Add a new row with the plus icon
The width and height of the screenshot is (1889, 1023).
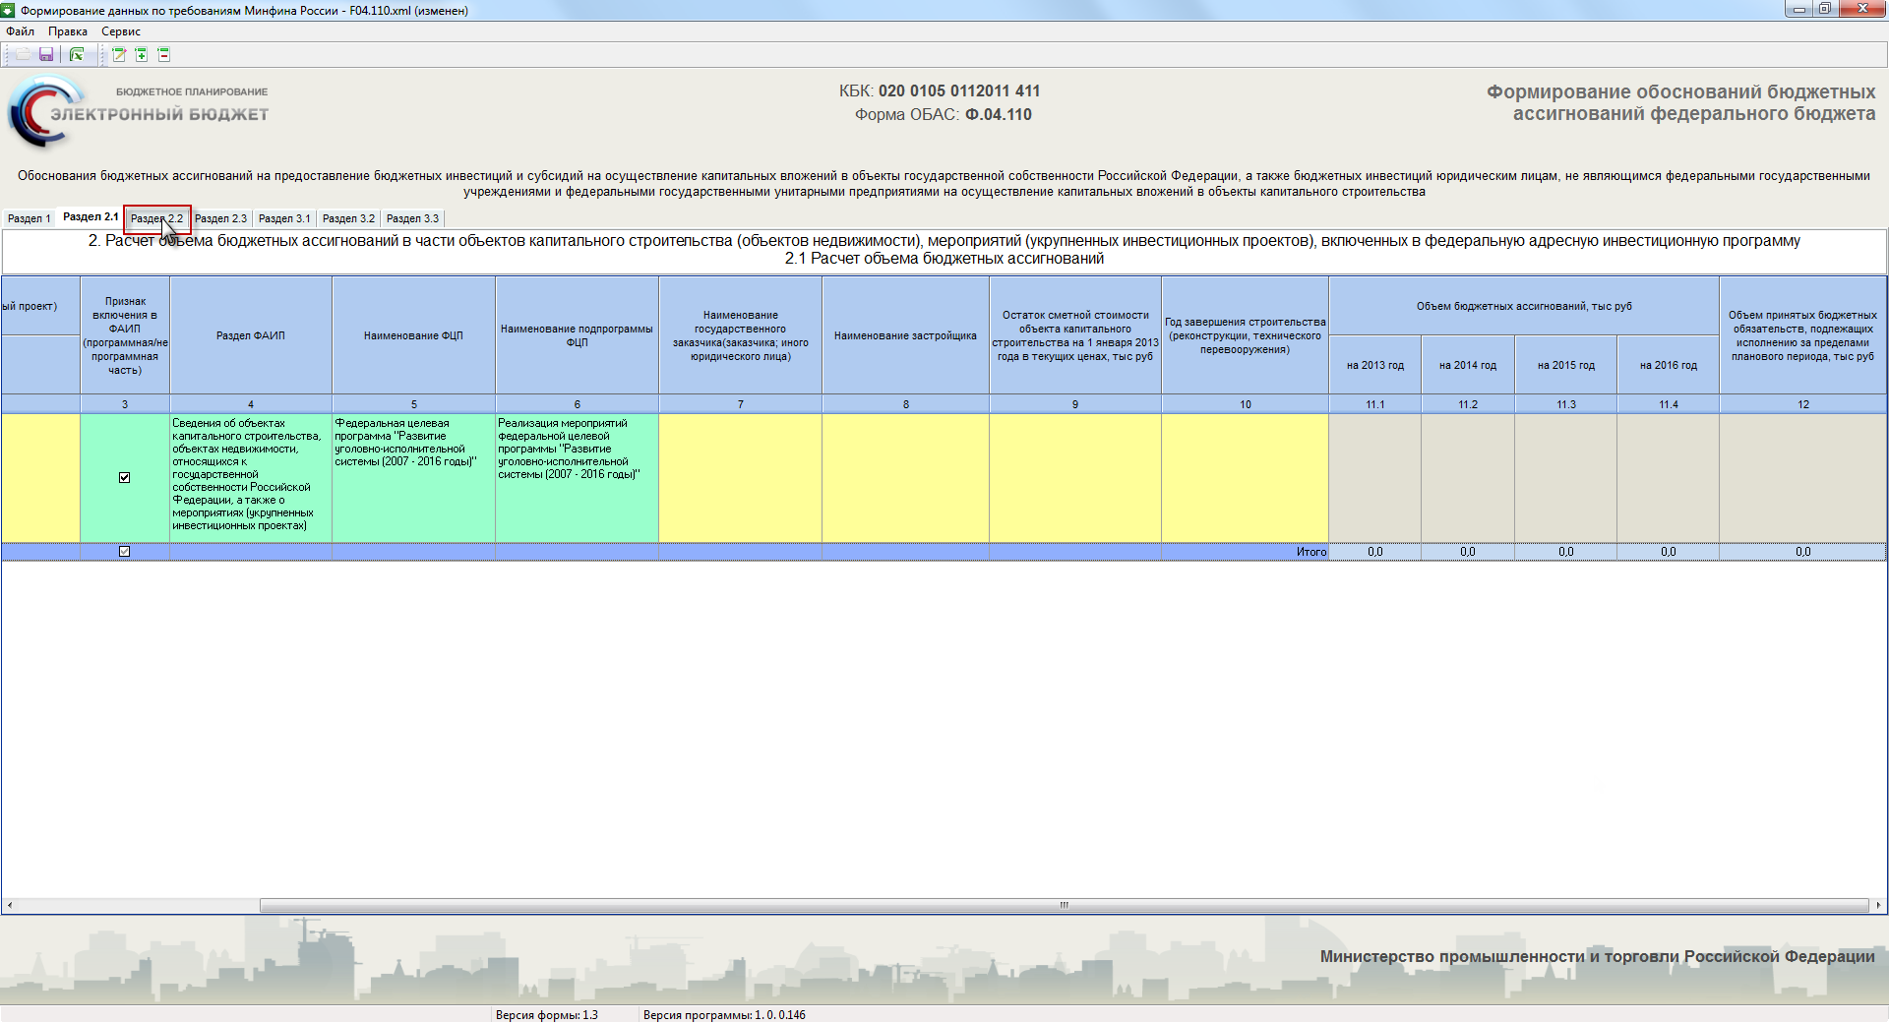(x=142, y=55)
